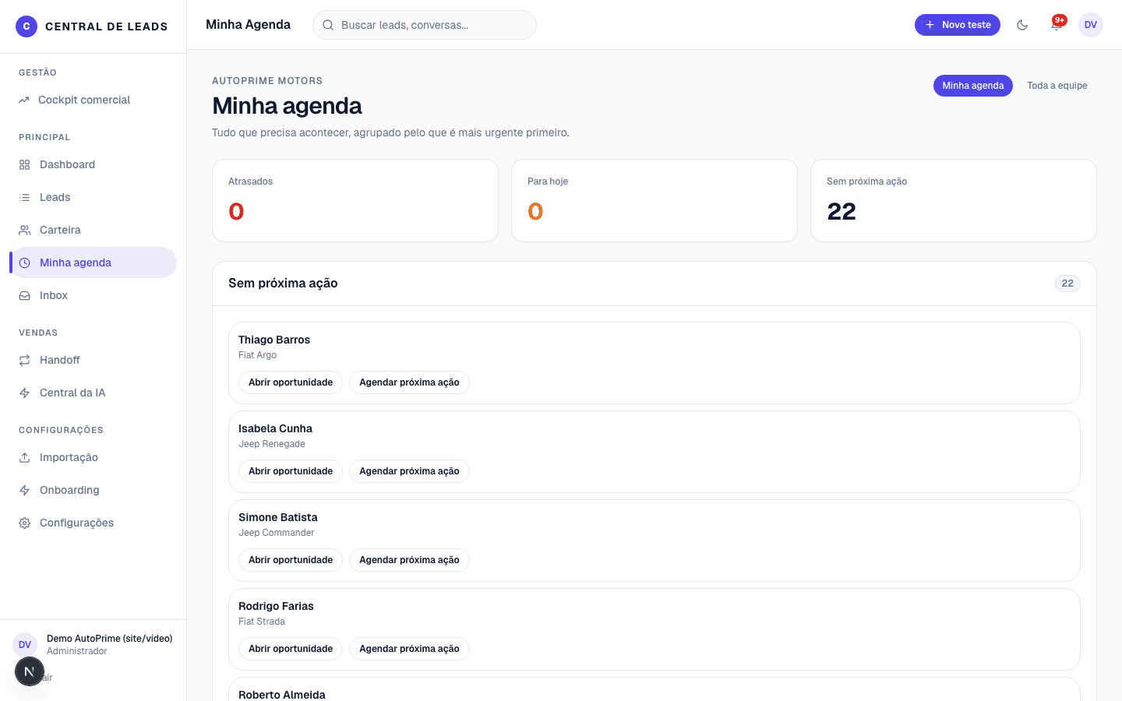
Task: Open oportunidade for Isabela Cunha
Action: (x=291, y=471)
